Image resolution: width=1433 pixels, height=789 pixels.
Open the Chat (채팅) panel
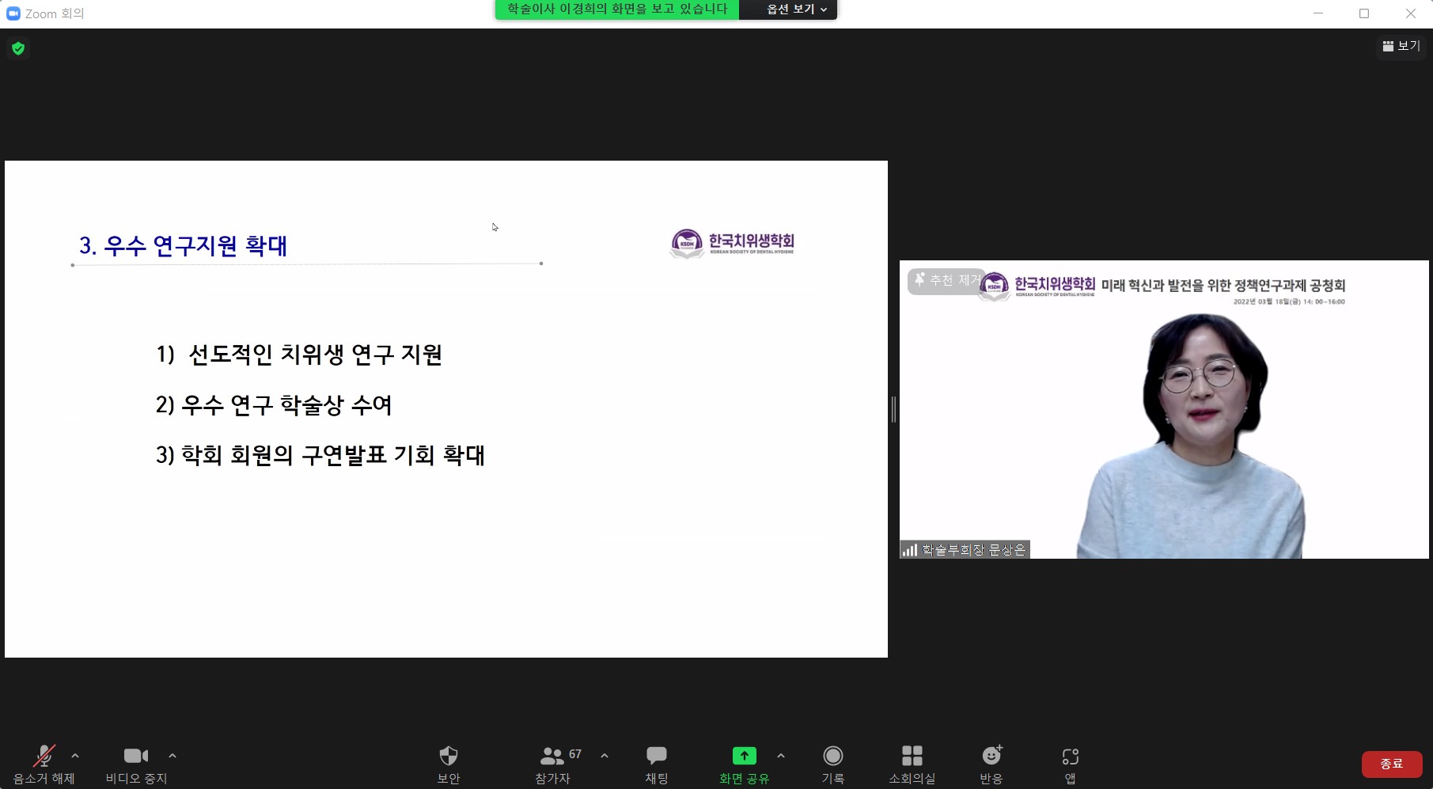coord(656,757)
